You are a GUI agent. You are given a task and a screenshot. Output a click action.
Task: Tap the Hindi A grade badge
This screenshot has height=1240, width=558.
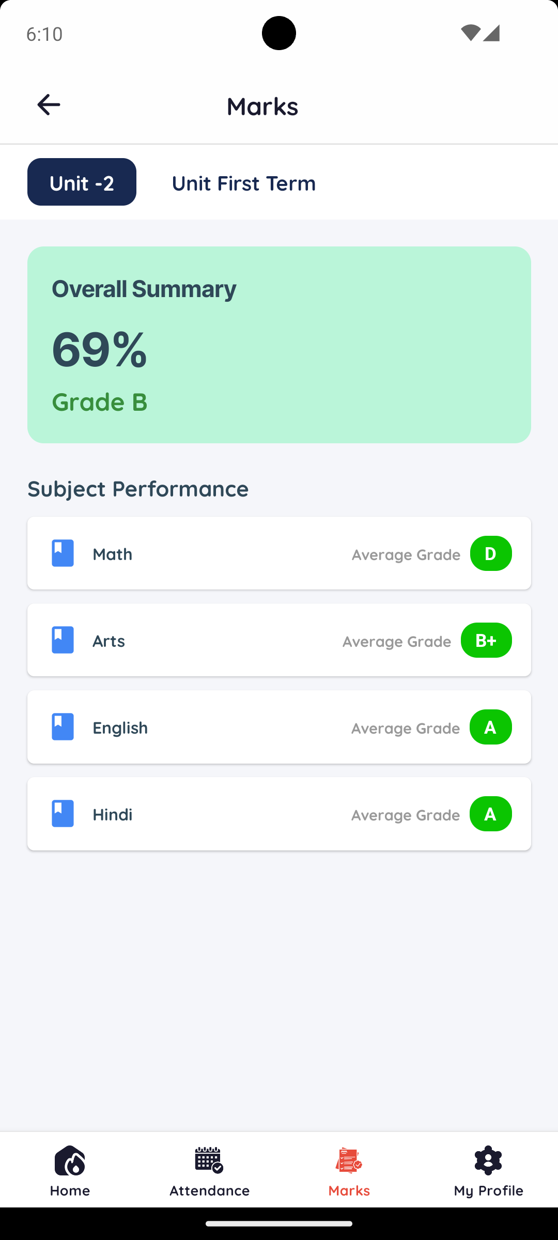[490, 814]
